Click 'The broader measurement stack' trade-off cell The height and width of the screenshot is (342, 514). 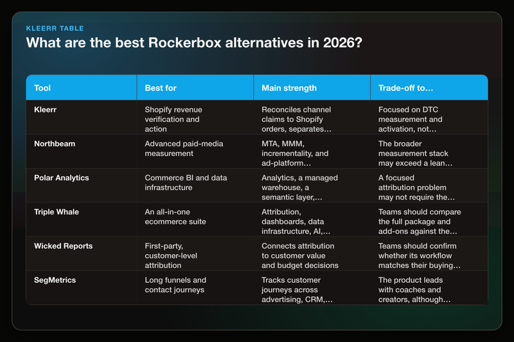pyautogui.click(x=429, y=151)
